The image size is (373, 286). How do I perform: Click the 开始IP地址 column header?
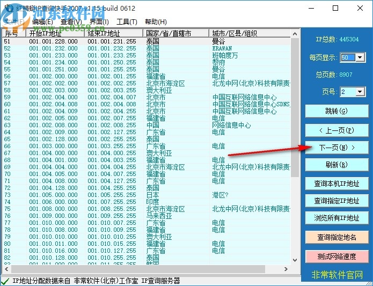[x=55, y=33]
